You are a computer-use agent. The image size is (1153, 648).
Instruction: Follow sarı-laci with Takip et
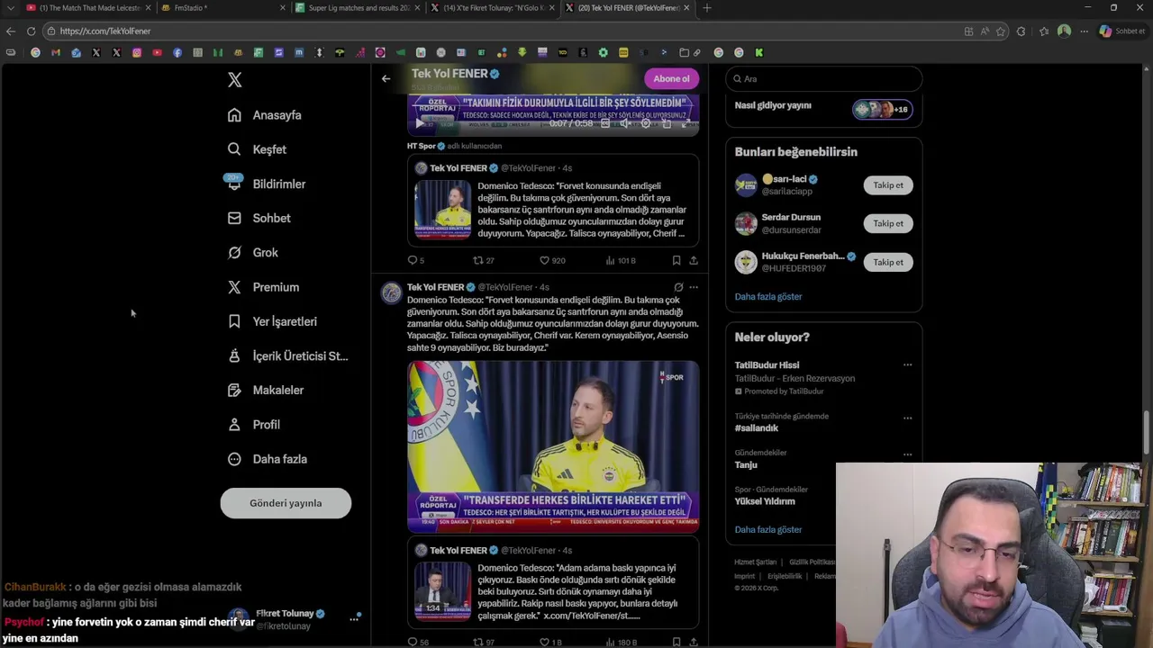pyautogui.click(x=887, y=185)
